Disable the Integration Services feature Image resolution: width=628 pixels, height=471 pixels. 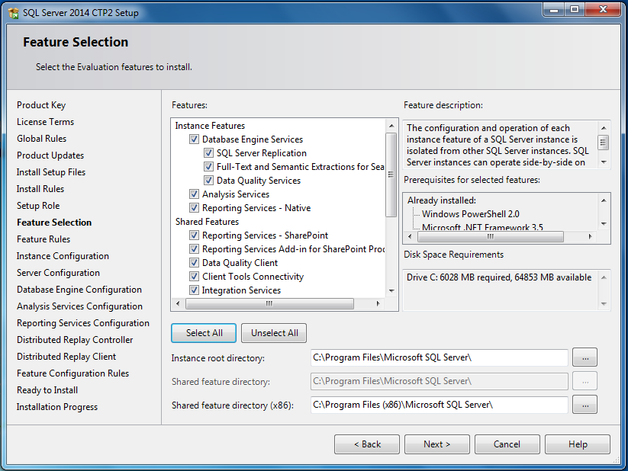pos(194,290)
